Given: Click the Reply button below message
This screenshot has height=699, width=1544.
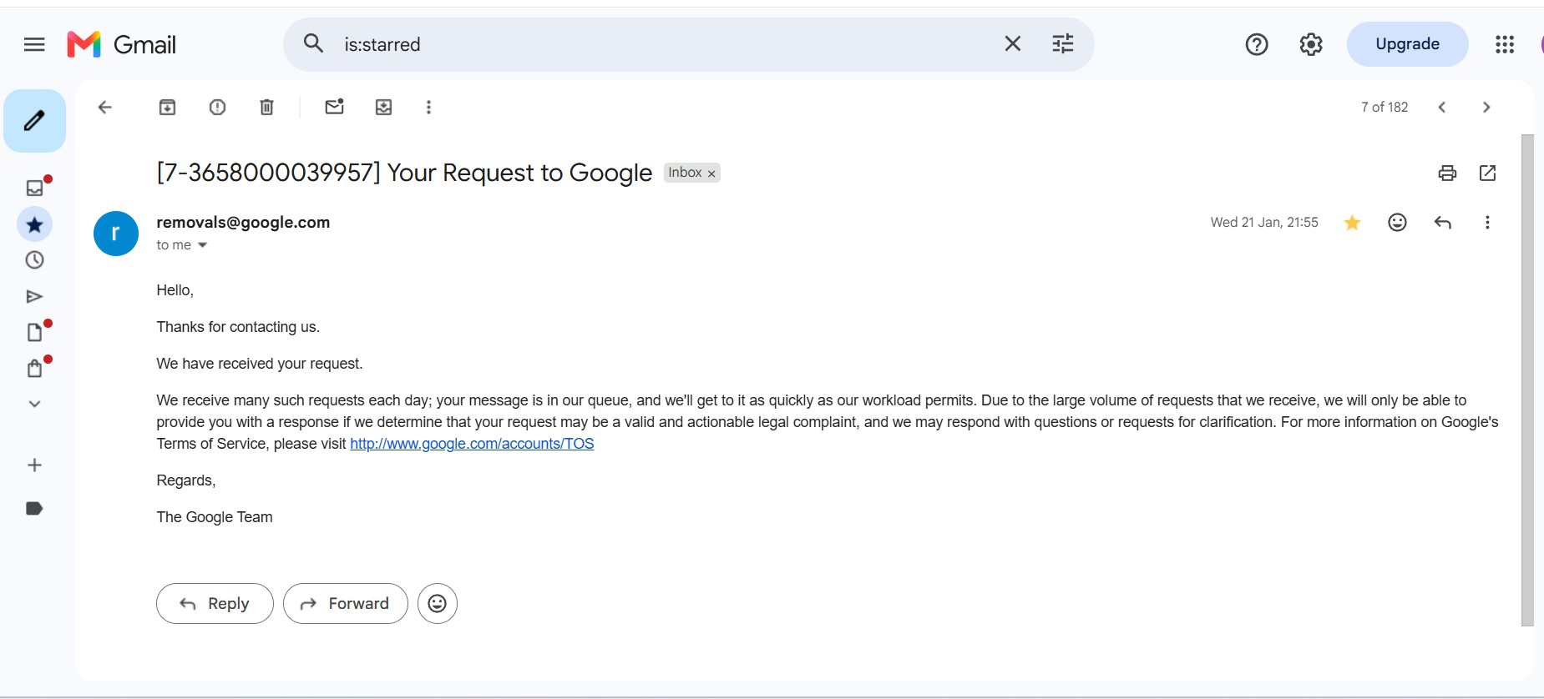Looking at the screenshot, I should point(215,603).
